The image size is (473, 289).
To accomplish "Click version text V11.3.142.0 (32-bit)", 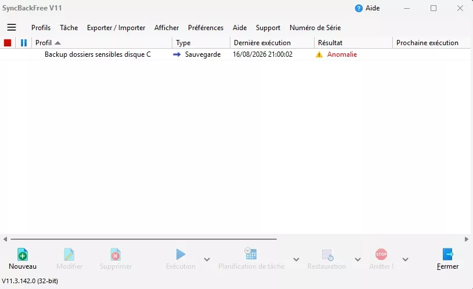I will pos(30,281).
